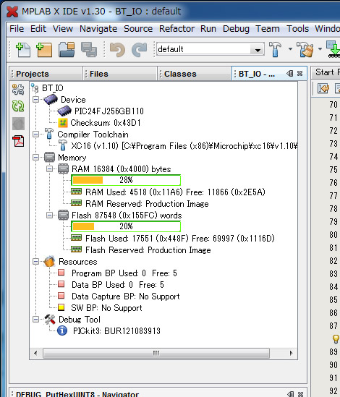Image resolution: width=340 pixels, height=397 pixels.
Task: Click the Open Project folder icon
Action: tap(67, 49)
